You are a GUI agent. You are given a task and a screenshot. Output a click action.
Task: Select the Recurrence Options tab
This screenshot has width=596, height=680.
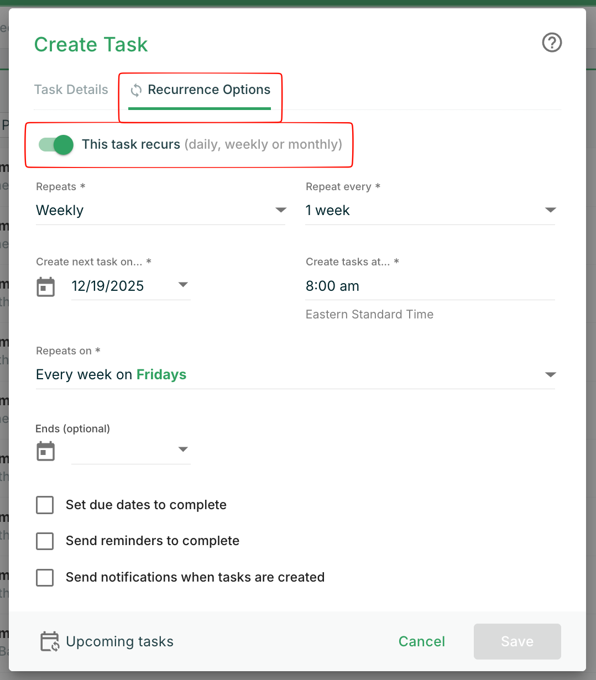[208, 90]
